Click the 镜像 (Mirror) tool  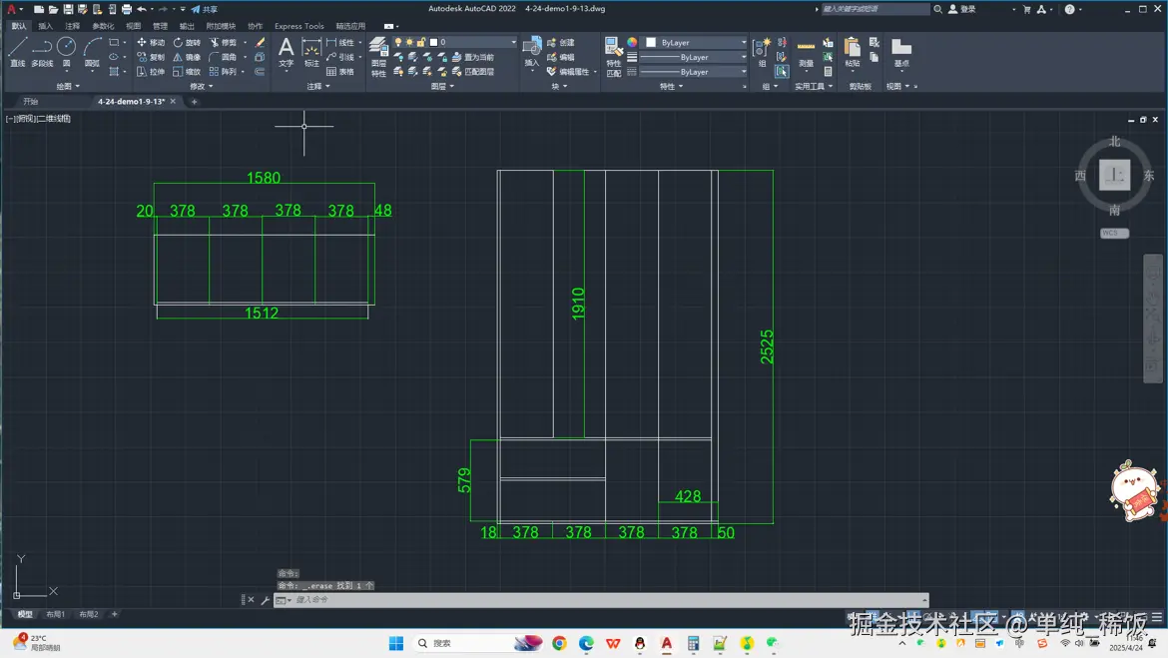point(186,57)
